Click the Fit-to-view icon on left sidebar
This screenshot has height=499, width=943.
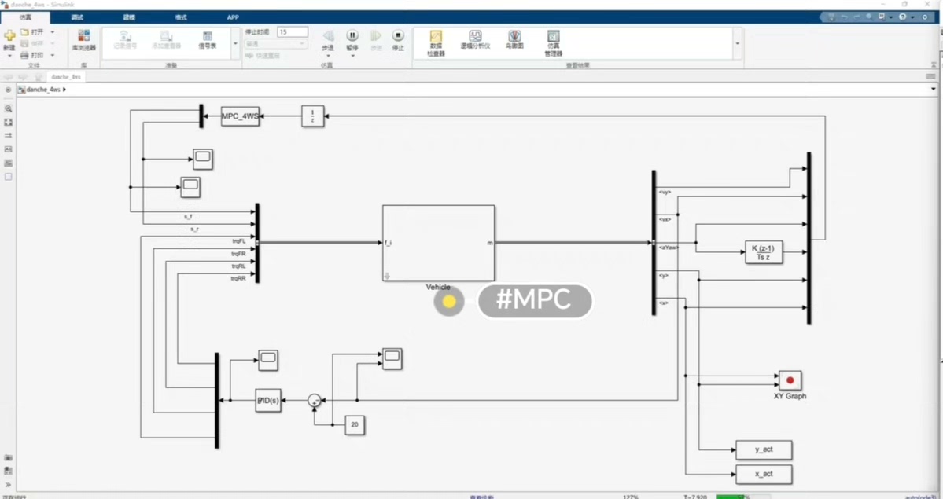8,122
